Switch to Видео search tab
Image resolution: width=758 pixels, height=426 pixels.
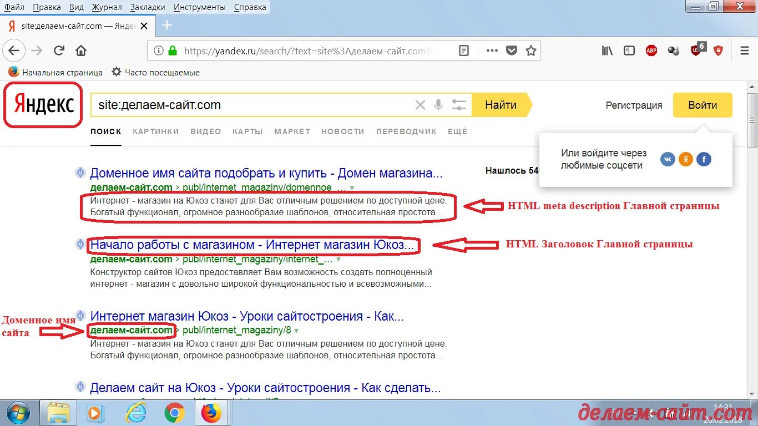[206, 131]
